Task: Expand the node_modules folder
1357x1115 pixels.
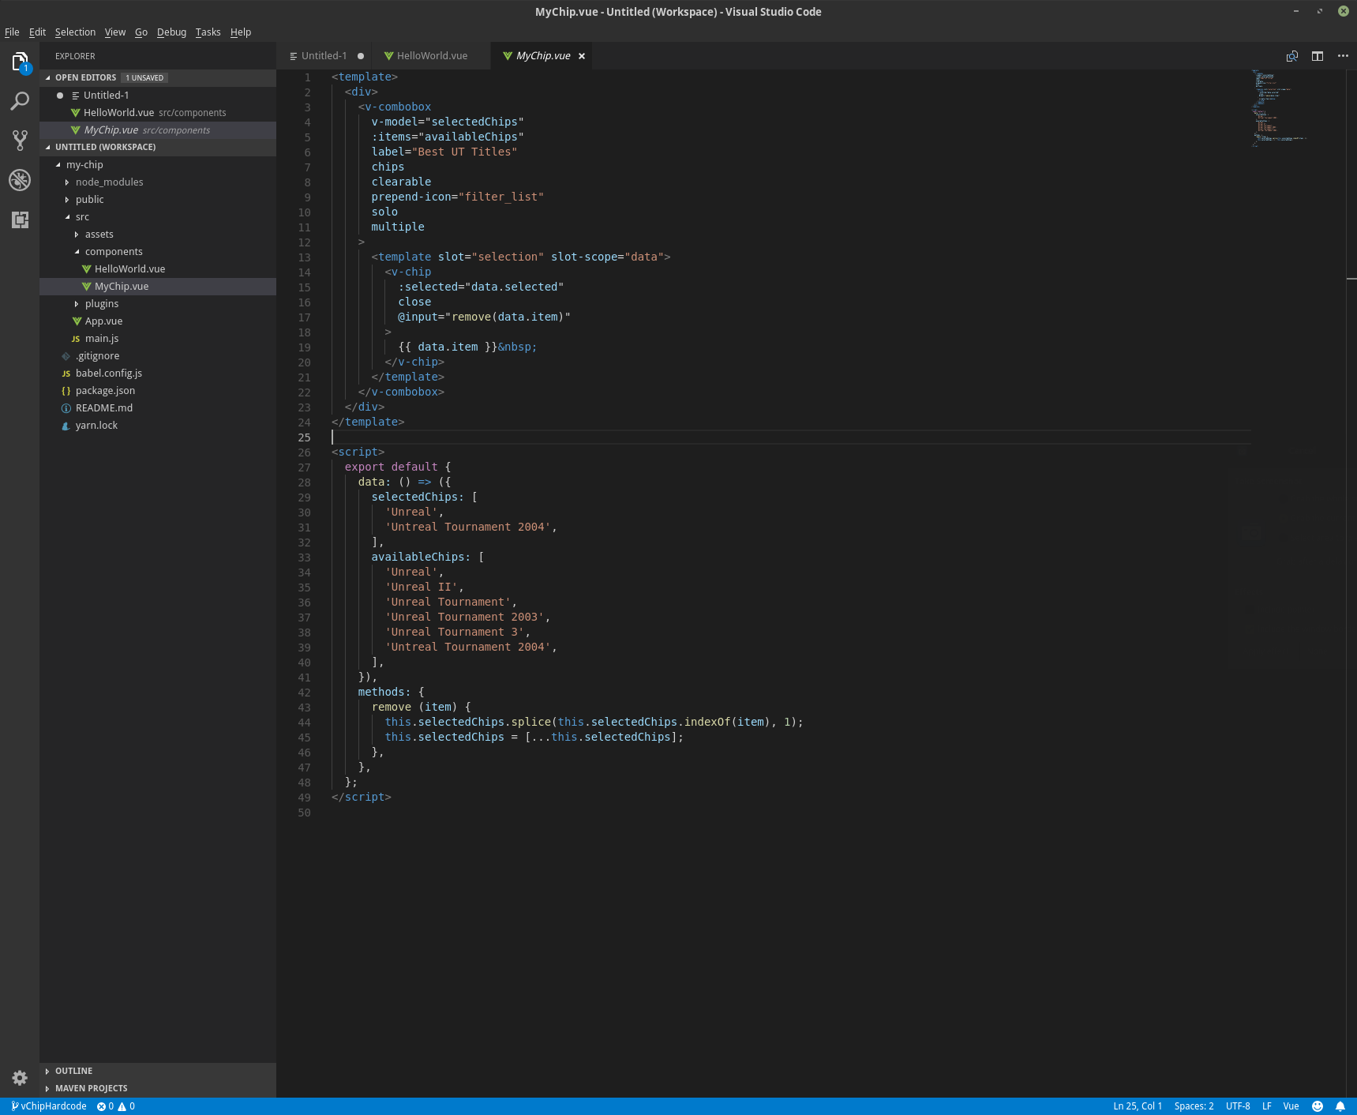Action: pyautogui.click(x=109, y=182)
